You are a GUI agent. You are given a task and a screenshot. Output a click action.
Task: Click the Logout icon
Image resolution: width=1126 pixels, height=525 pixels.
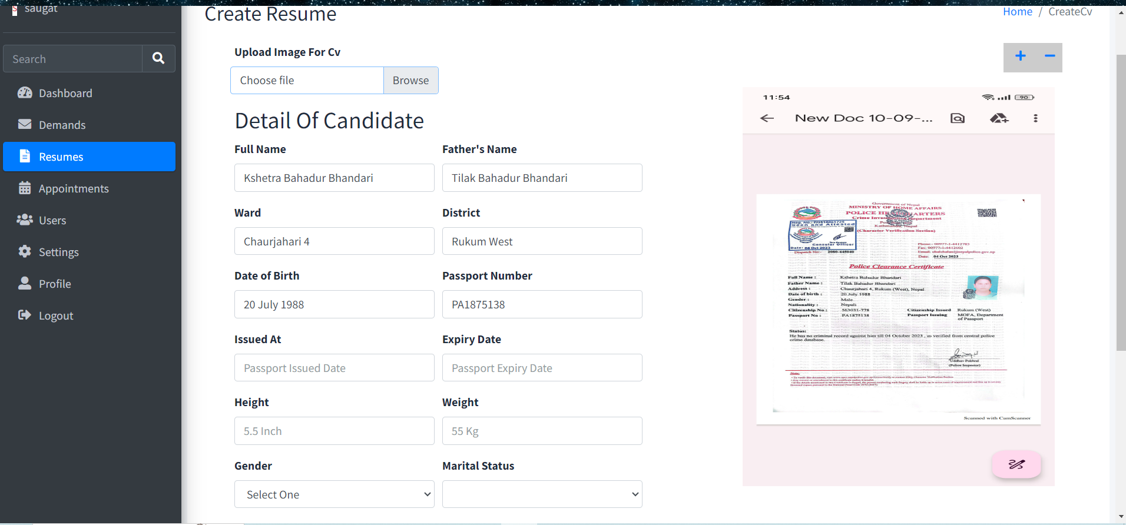[x=25, y=315]
